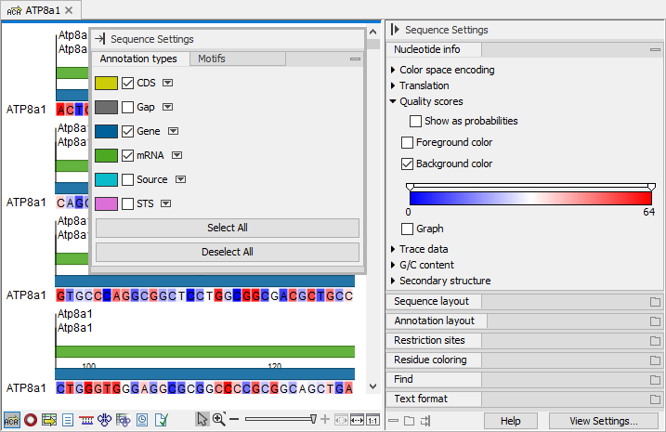Click the fit width zoom icon
This screenshot has height=432, width=666.
tap(357, 420)
